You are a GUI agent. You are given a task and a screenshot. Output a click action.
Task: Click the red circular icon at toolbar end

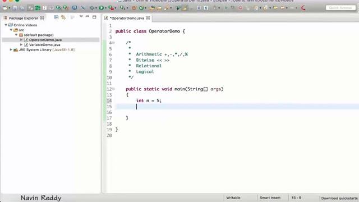click(303, 8)
